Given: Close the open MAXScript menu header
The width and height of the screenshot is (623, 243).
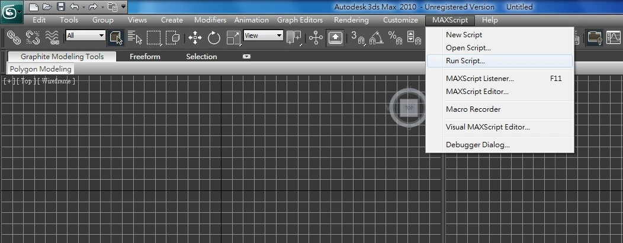Looking at the screenshot, I should click(x=450, y=20).
